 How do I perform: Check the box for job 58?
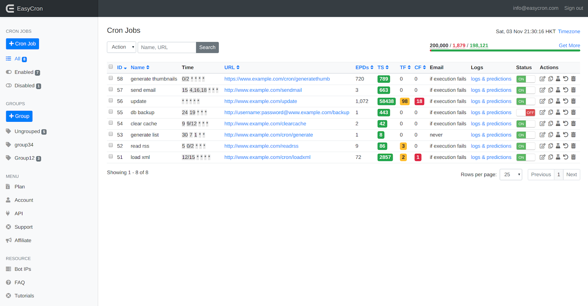(111, 78)
